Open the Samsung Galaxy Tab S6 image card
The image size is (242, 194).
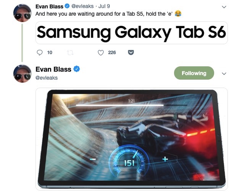pos(132,33)
